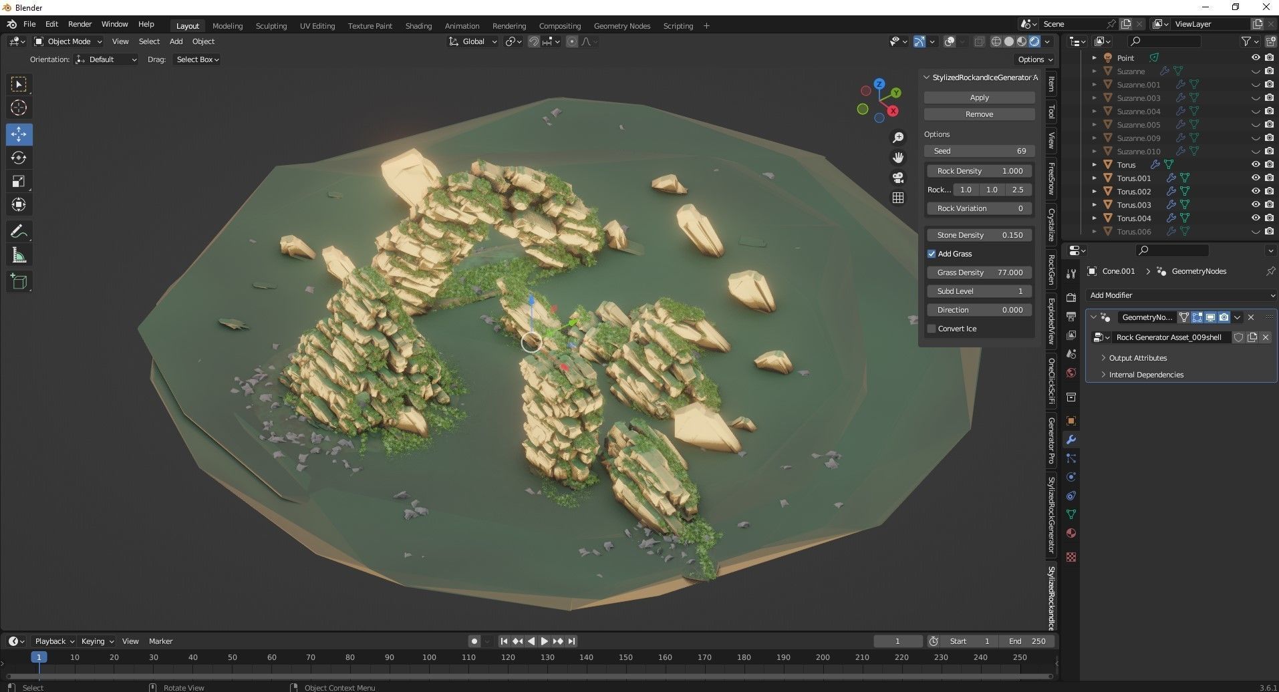1279x692 pixels.
Task: Open the Render menu
Action: [80, 23]
